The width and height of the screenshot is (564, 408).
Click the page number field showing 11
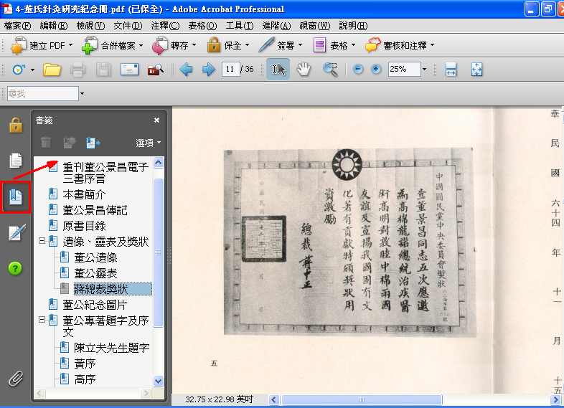point(230,69)
